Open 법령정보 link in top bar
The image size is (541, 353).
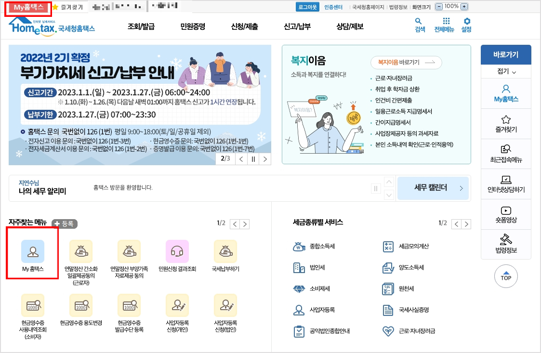point(398,7)
